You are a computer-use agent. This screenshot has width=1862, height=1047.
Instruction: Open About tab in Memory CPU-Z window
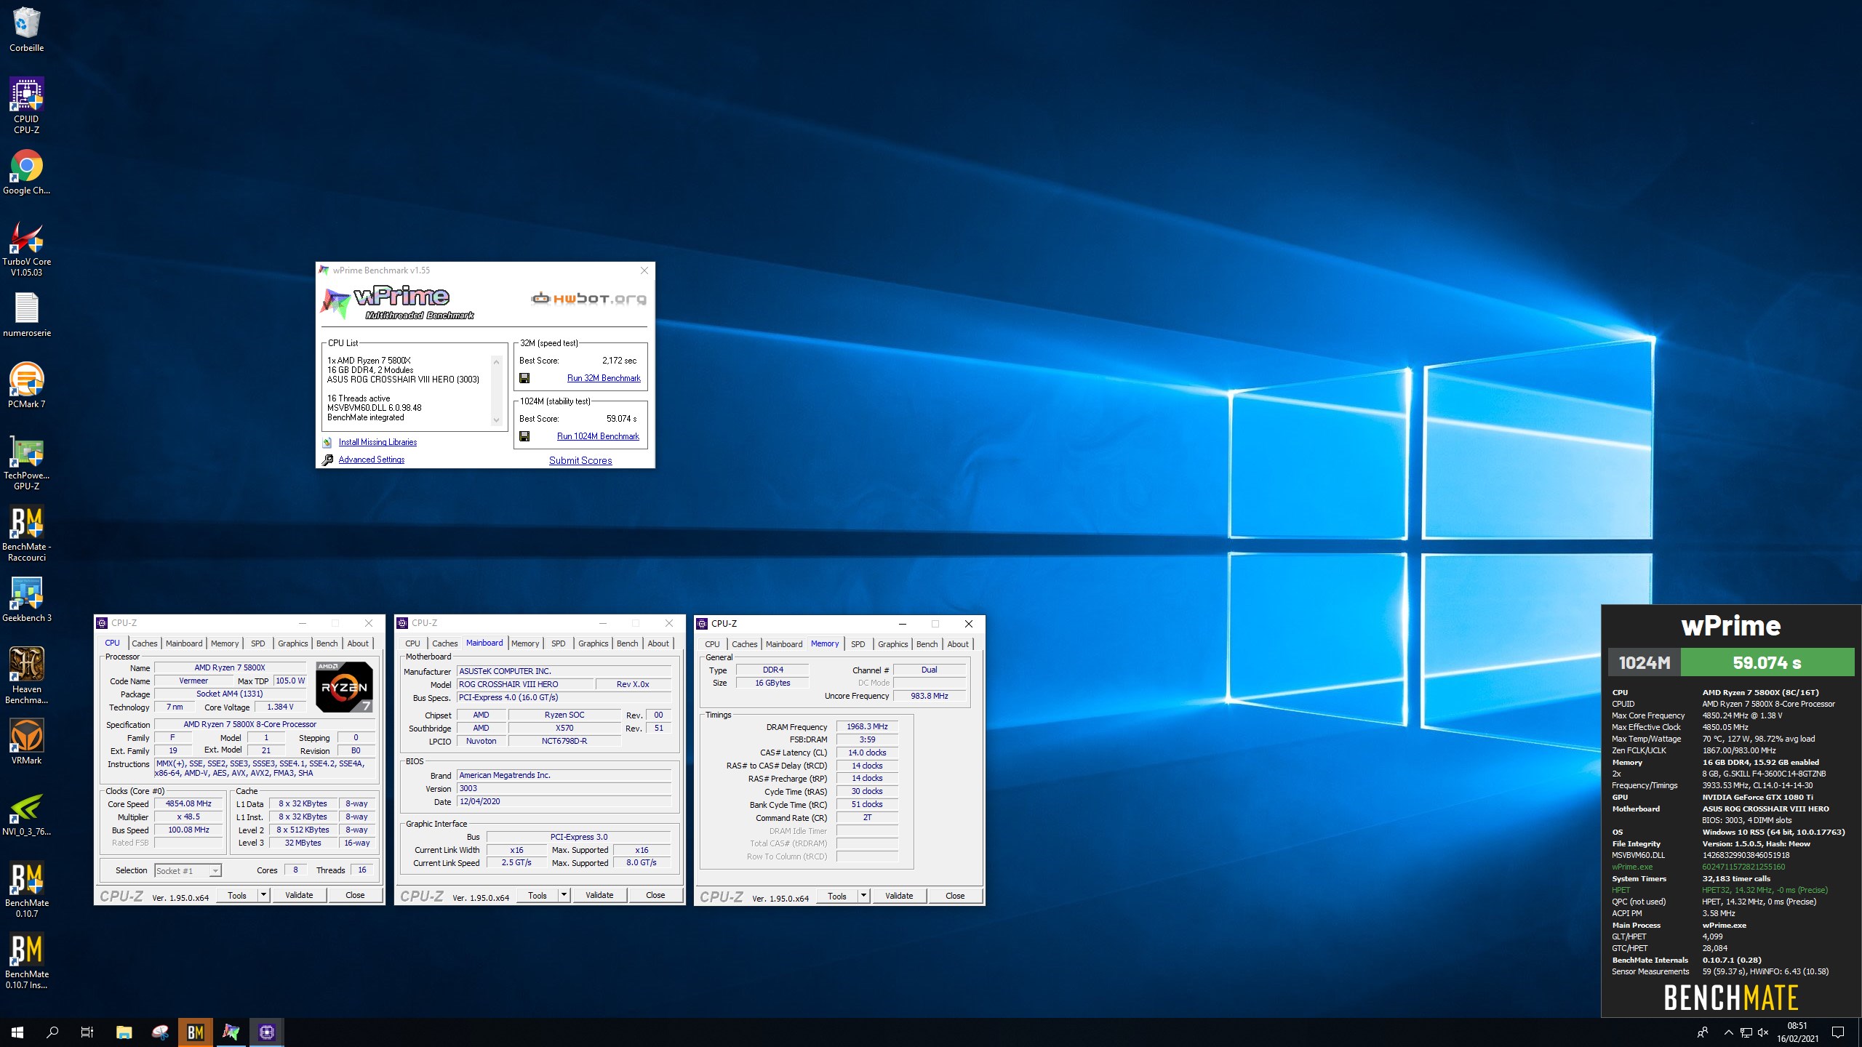(958, 644)
